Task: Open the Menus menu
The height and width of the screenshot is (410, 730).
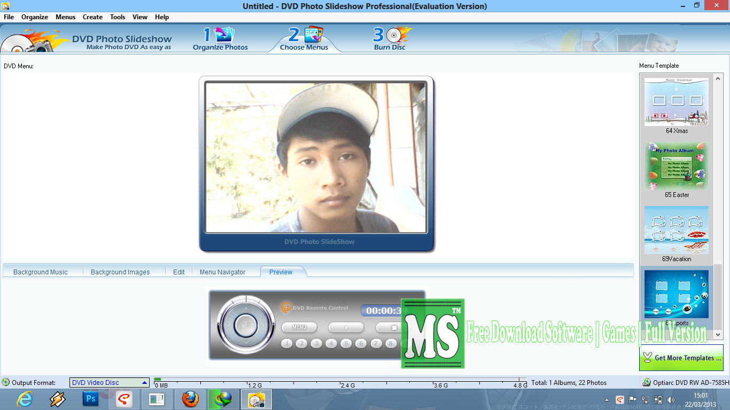Action: 66,17
